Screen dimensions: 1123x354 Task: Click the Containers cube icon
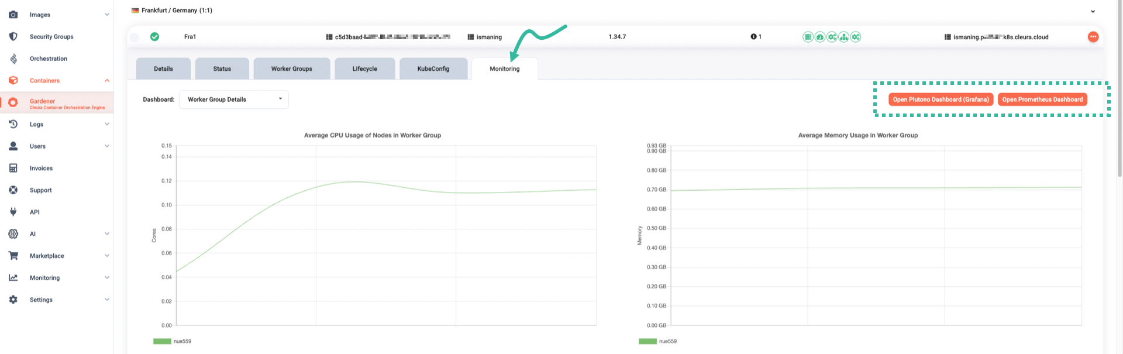tap(13, 80)
